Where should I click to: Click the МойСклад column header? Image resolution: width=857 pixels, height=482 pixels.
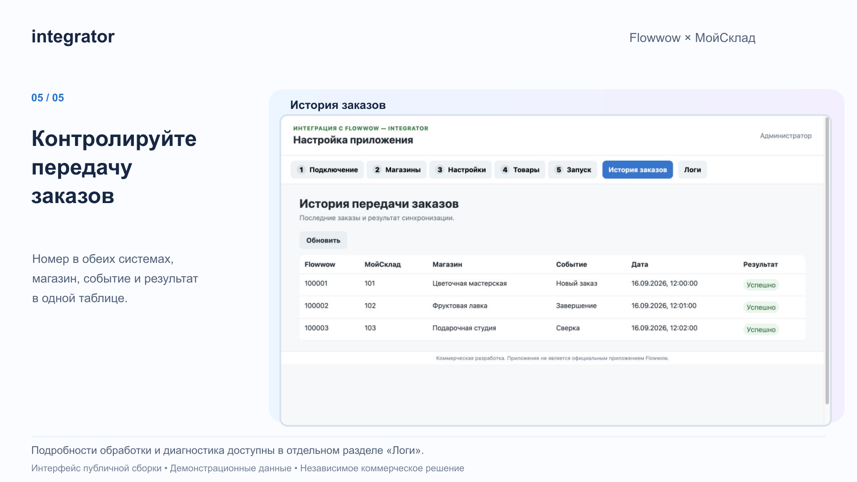click(383, 264)
